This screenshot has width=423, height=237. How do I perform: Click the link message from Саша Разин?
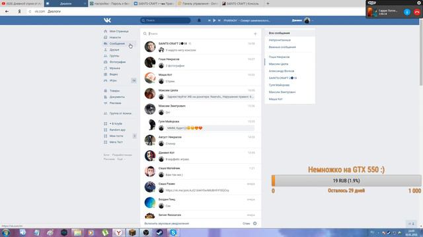point(197,190)
